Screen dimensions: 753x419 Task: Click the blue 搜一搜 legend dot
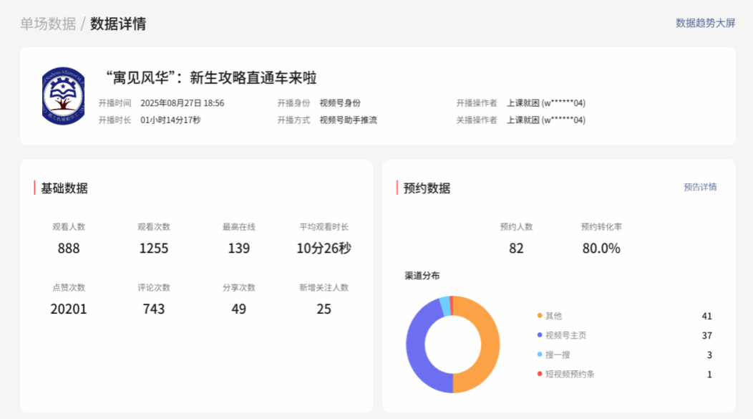click(539, 355)
